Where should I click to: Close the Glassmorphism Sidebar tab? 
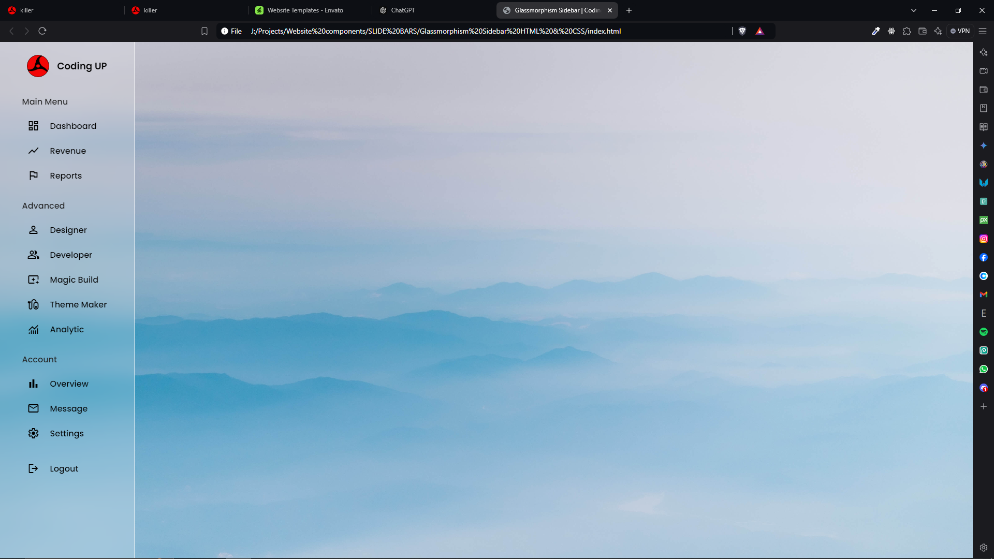pyautogui.click(x=610, y=10)
